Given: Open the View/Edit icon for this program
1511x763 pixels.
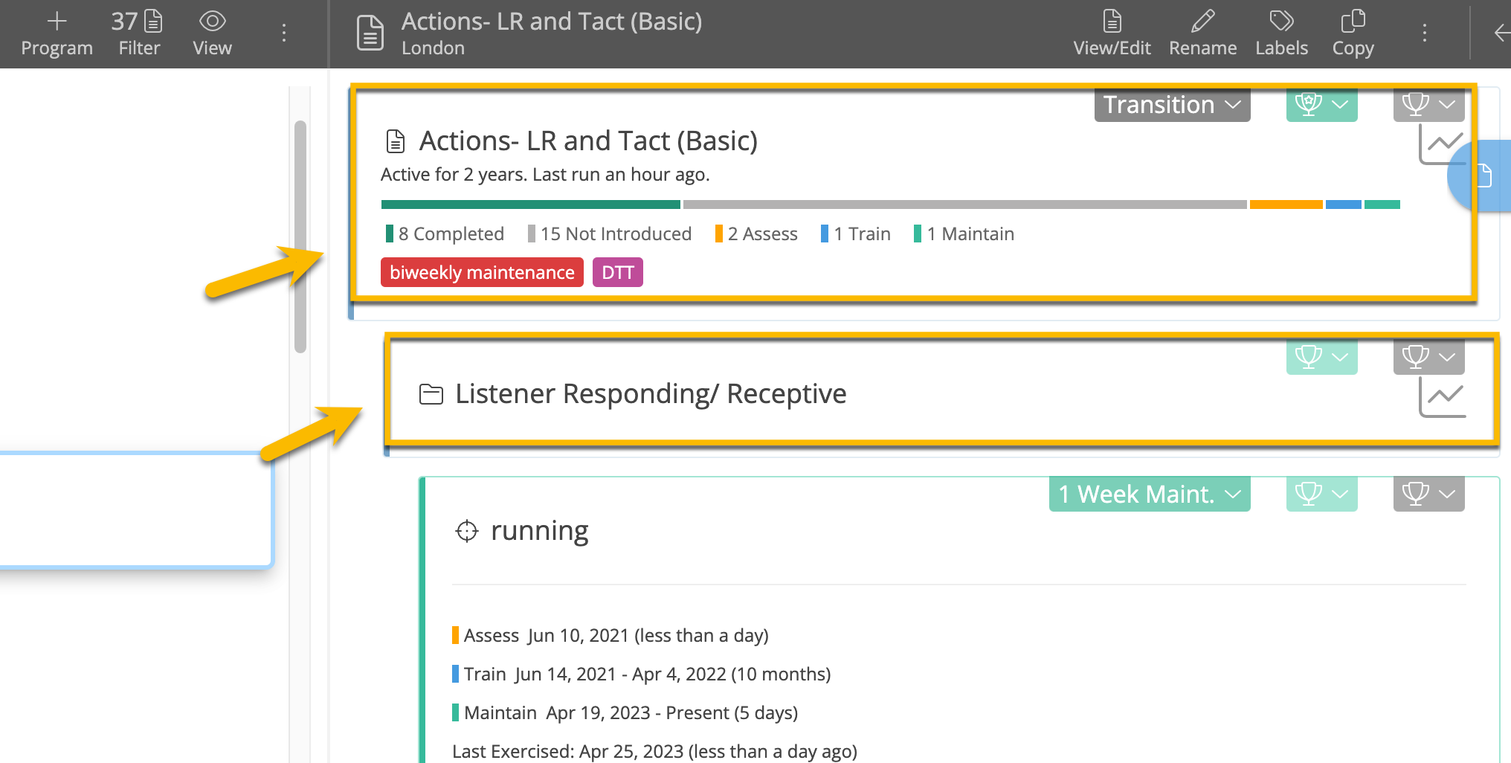Looking at the screenshot, I should point(1111,33).
